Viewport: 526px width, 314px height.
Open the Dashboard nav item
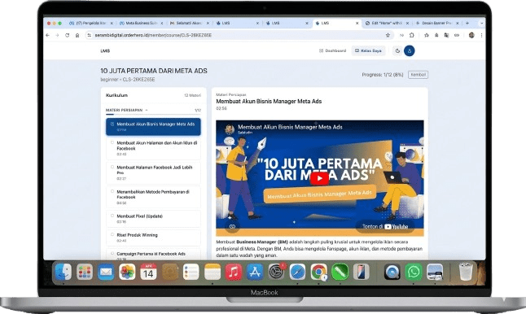[x=332, y=51]
